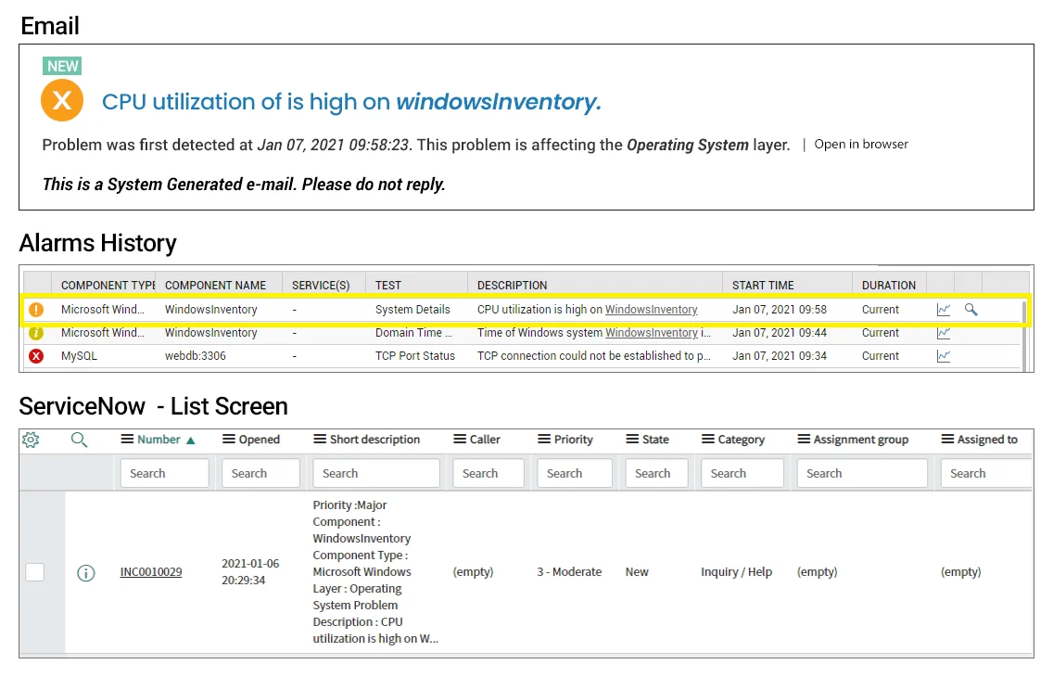Screen dimensions: 1053x677
Task: Sort by the Number column header label
Action: click(159, 440)
